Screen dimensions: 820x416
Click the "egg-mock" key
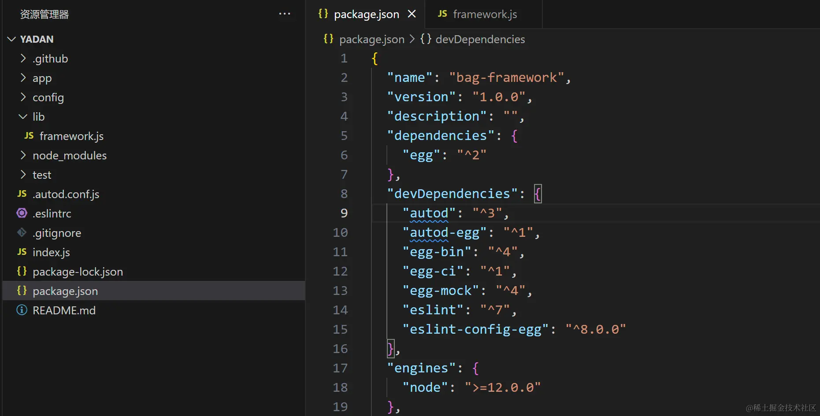(x=441, y=291)
